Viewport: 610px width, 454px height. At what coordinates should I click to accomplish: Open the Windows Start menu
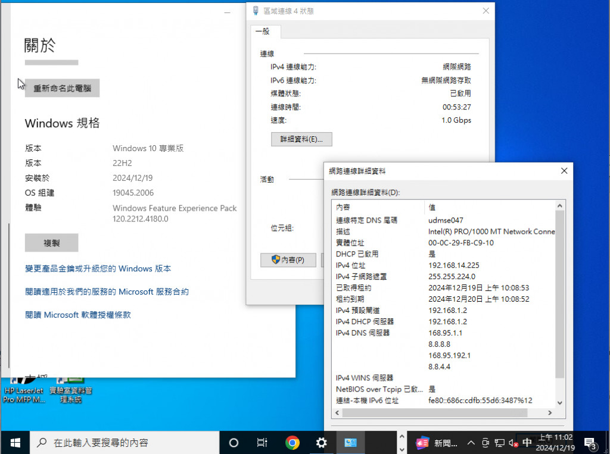coord(15,442)
